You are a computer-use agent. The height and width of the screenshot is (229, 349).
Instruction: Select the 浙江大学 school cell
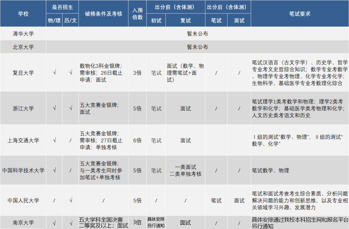click(x=23, y=108)
